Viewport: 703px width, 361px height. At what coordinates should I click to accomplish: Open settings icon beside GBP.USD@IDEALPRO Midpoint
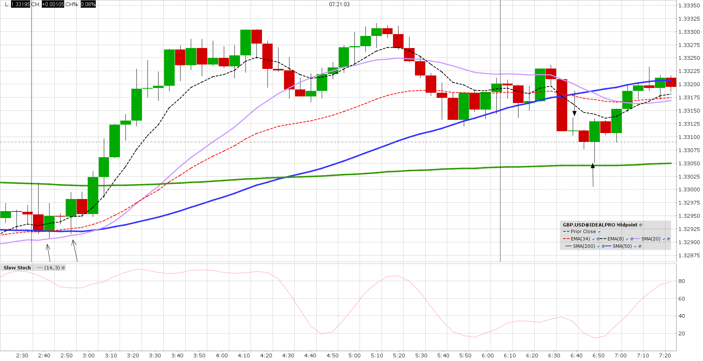point(641,225)
